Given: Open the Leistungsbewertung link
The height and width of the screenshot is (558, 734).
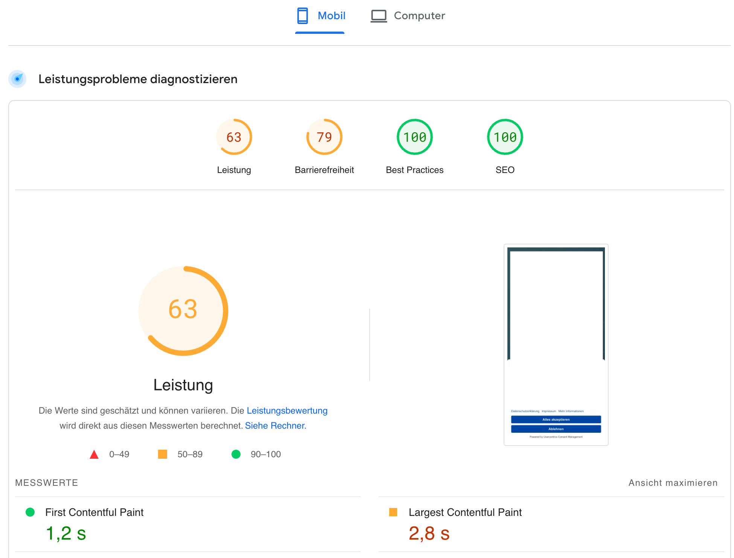Looking at the screenshot, I should click(x=287, y=411).
